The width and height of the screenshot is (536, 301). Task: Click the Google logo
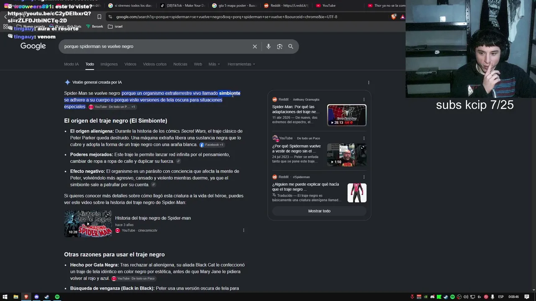[x=33, y=46]
